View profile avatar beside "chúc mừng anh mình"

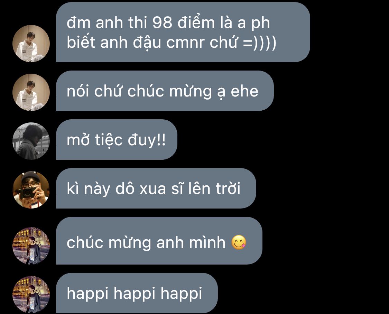[x=31, y=246]
